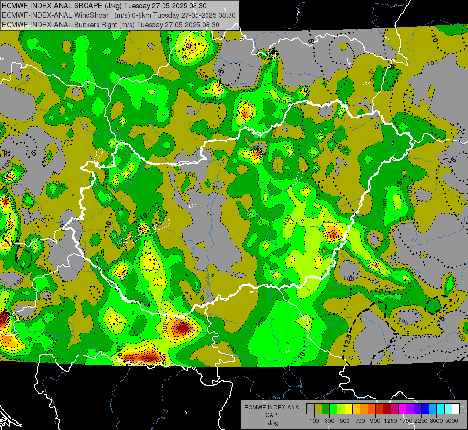Select the orange-red legend swatch before 900
Viewport: 468px width, 430px height.
point(372,409)
